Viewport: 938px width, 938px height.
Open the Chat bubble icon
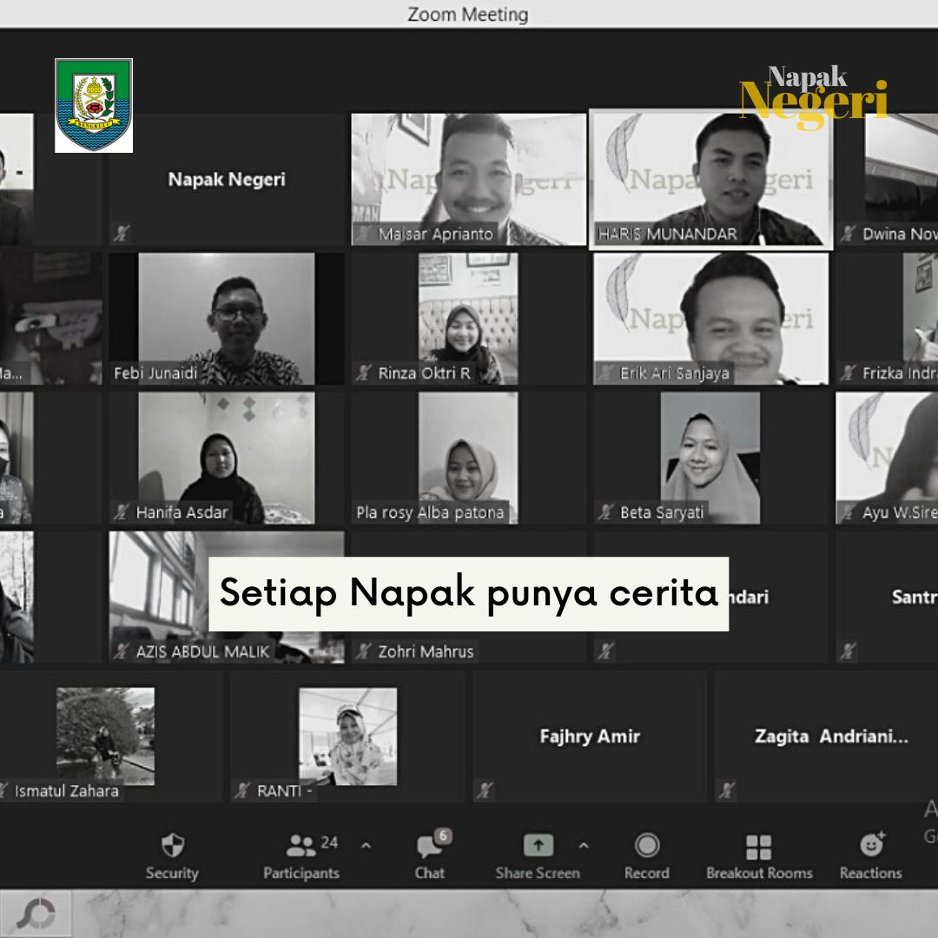click(x=428, y=847)
